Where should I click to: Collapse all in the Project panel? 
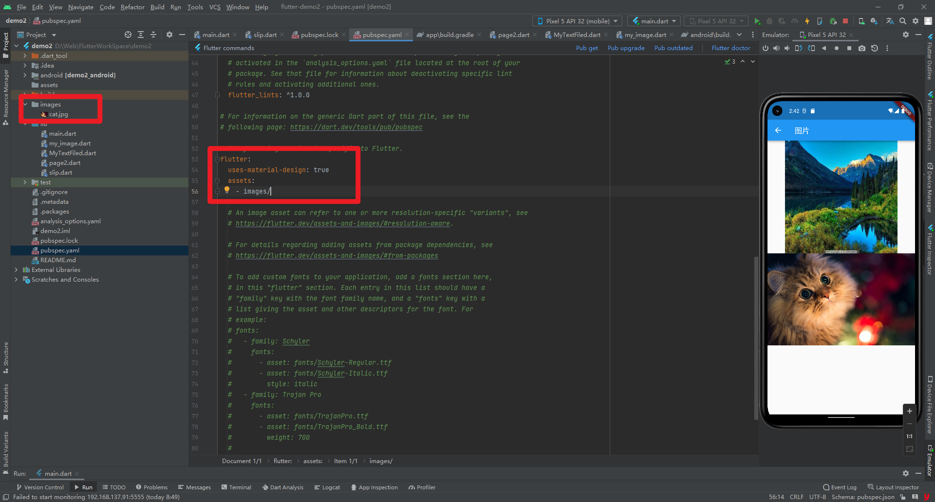tap(153, 35)
